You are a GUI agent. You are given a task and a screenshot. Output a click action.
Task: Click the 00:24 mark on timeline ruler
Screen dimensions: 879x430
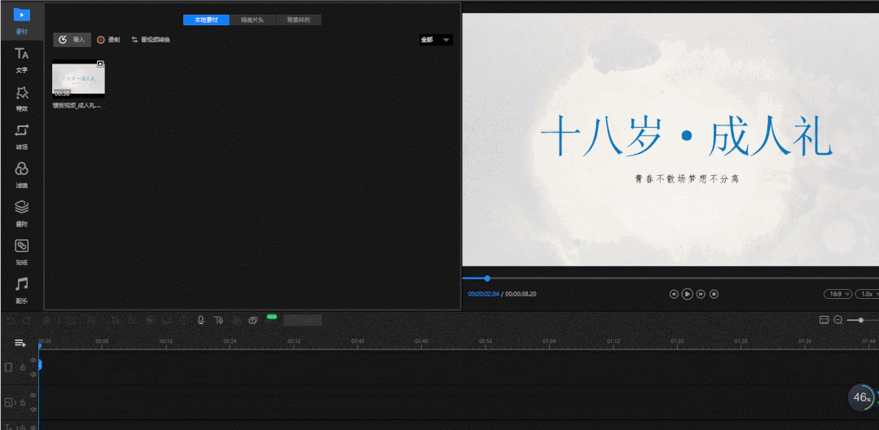(x=230, y=341)
